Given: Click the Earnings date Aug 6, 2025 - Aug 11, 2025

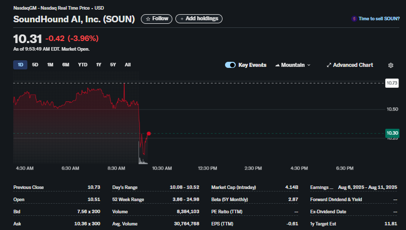Looking at the screenshot, I should (x=367, y=187).
